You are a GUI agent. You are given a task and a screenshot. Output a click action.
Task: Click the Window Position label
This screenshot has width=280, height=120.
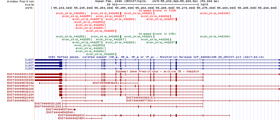point(20,1)
